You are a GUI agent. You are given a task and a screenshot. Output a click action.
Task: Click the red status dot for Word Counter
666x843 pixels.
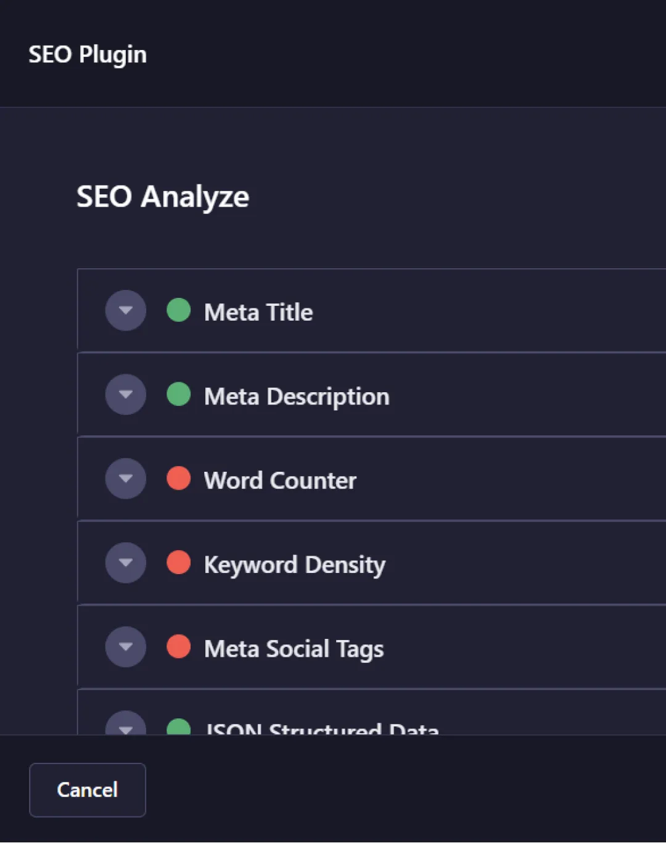pos(179,478)
